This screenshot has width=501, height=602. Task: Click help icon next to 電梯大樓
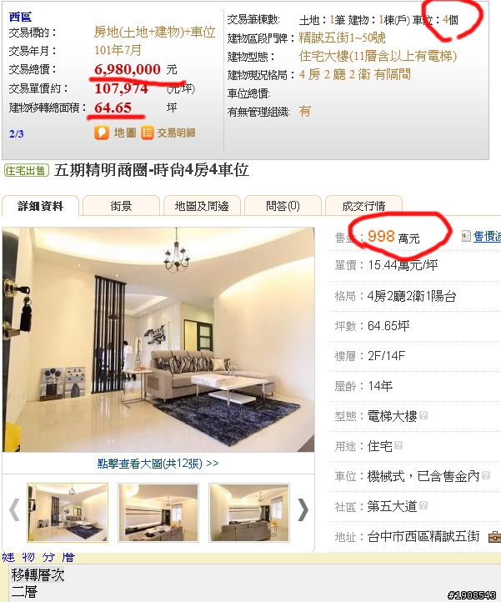(423, 415)
